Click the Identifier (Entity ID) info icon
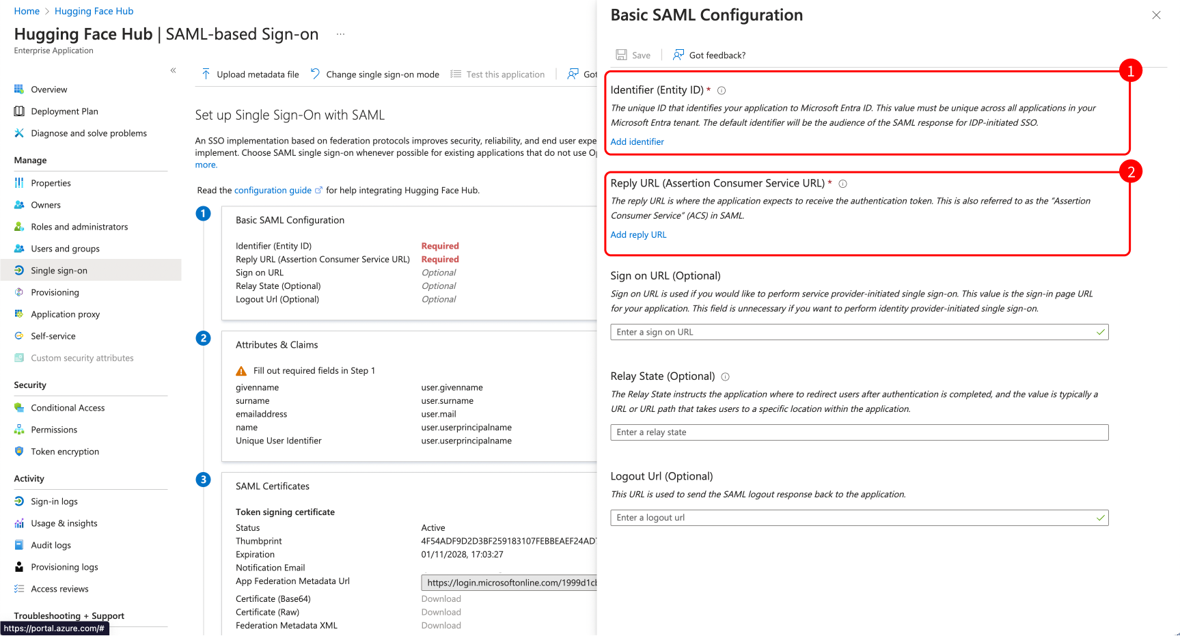The height and width of the screenshot is (636, 1180). [x=722, y=91]
